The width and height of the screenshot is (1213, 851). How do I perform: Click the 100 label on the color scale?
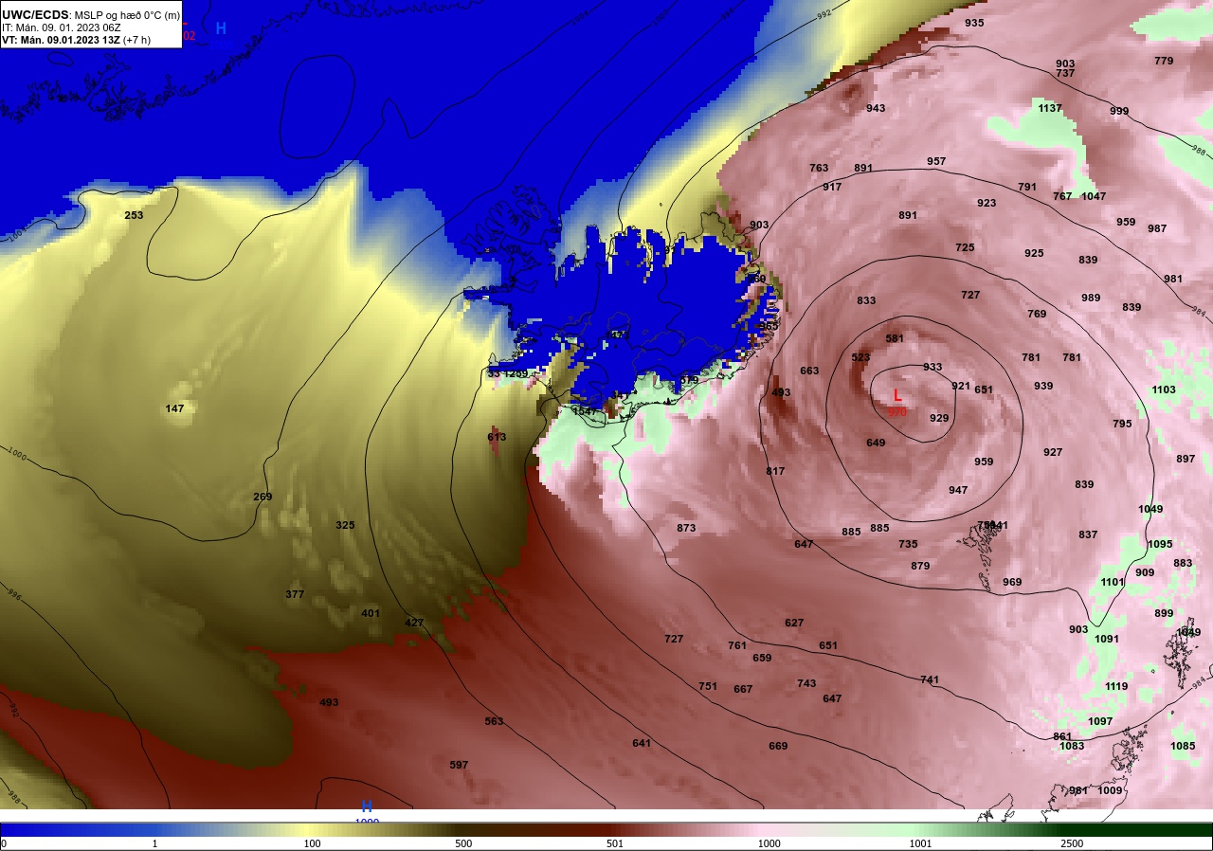point(311,843)
